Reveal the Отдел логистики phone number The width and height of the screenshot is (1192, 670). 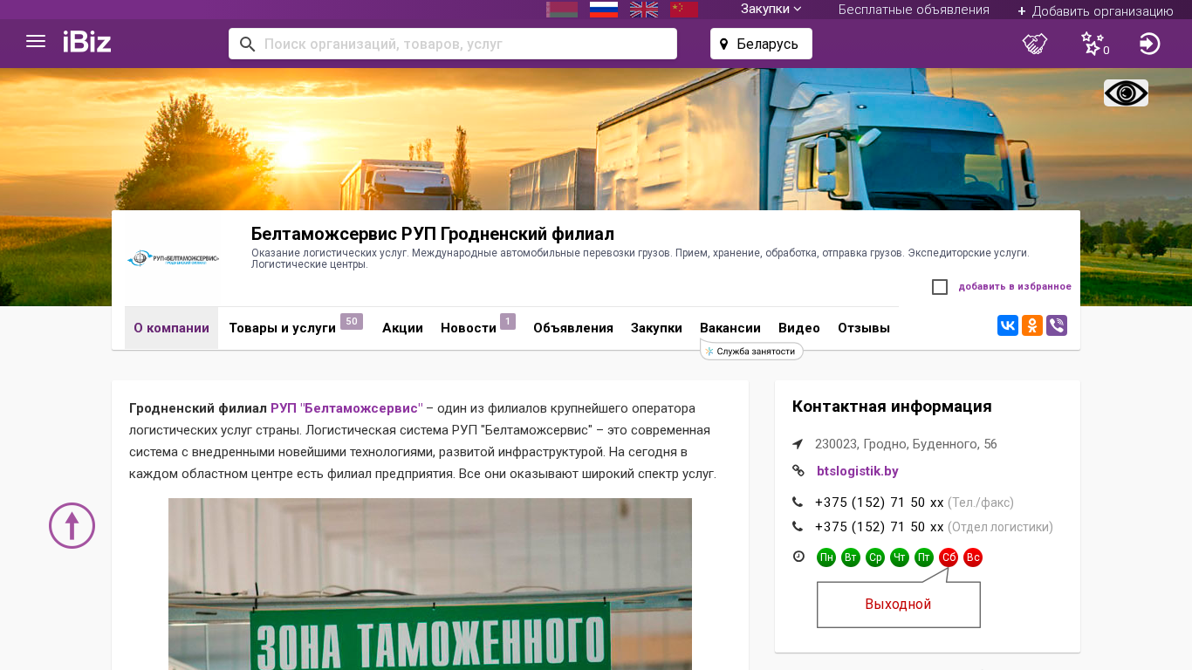point(880,527)
